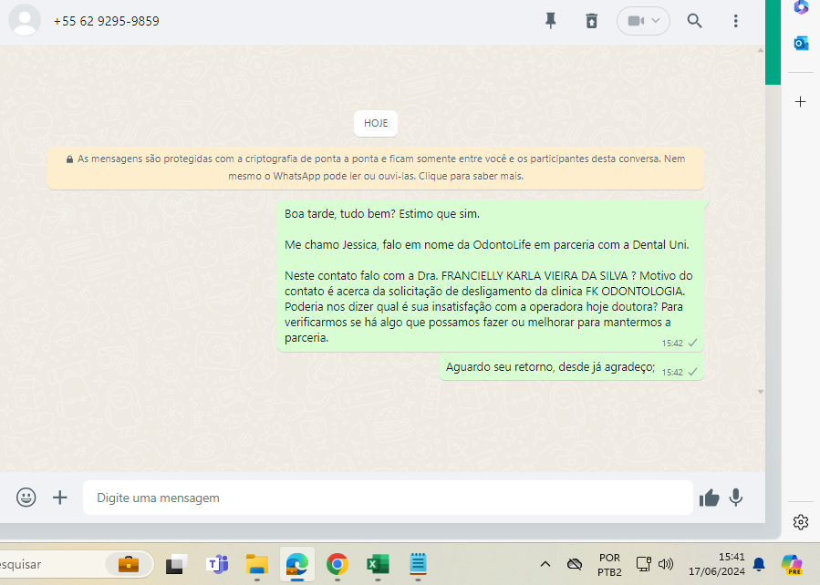
Task: Add a sidebar app with the plus button
Action: 800,101
